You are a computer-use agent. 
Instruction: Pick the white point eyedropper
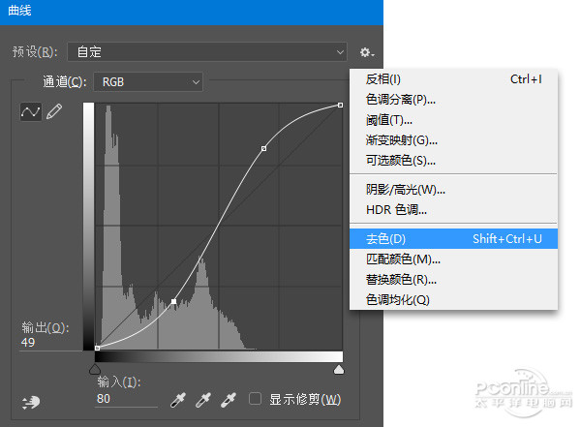click(x=229, y=400)
